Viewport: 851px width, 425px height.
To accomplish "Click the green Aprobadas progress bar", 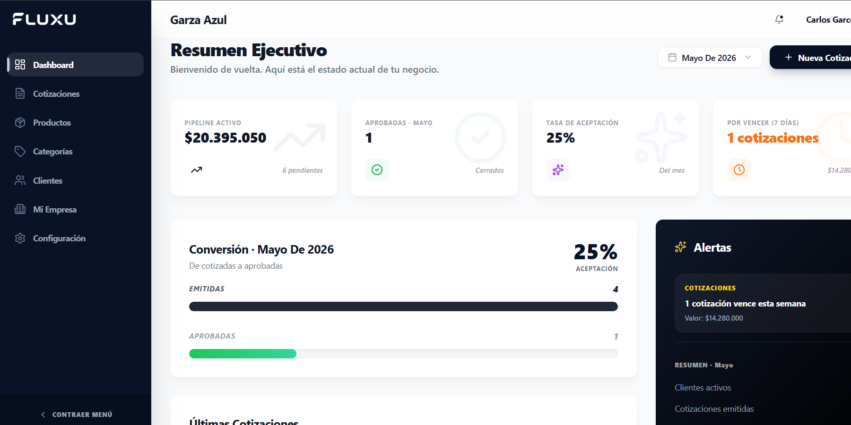I will [x=243, y=354].
